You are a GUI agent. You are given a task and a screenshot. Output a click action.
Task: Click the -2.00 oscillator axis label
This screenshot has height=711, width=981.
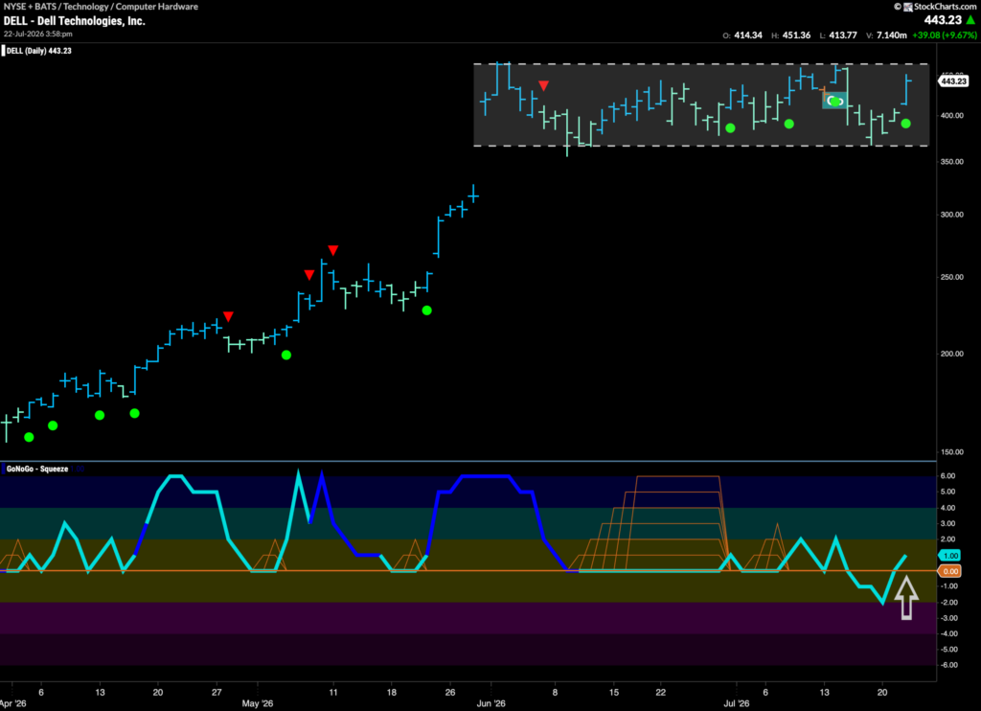948,602
